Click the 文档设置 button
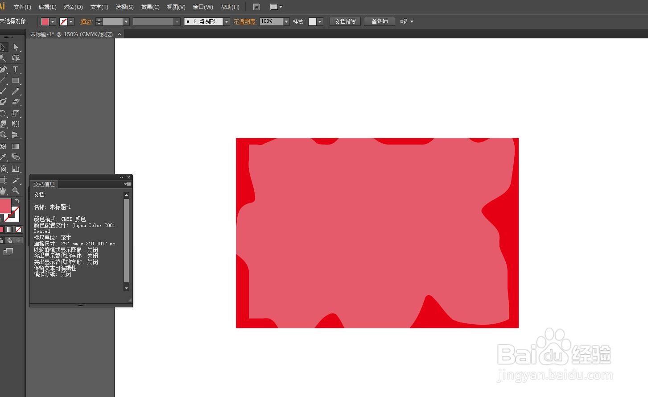Screen dimensions: 648x397 (x=345, y=21)
